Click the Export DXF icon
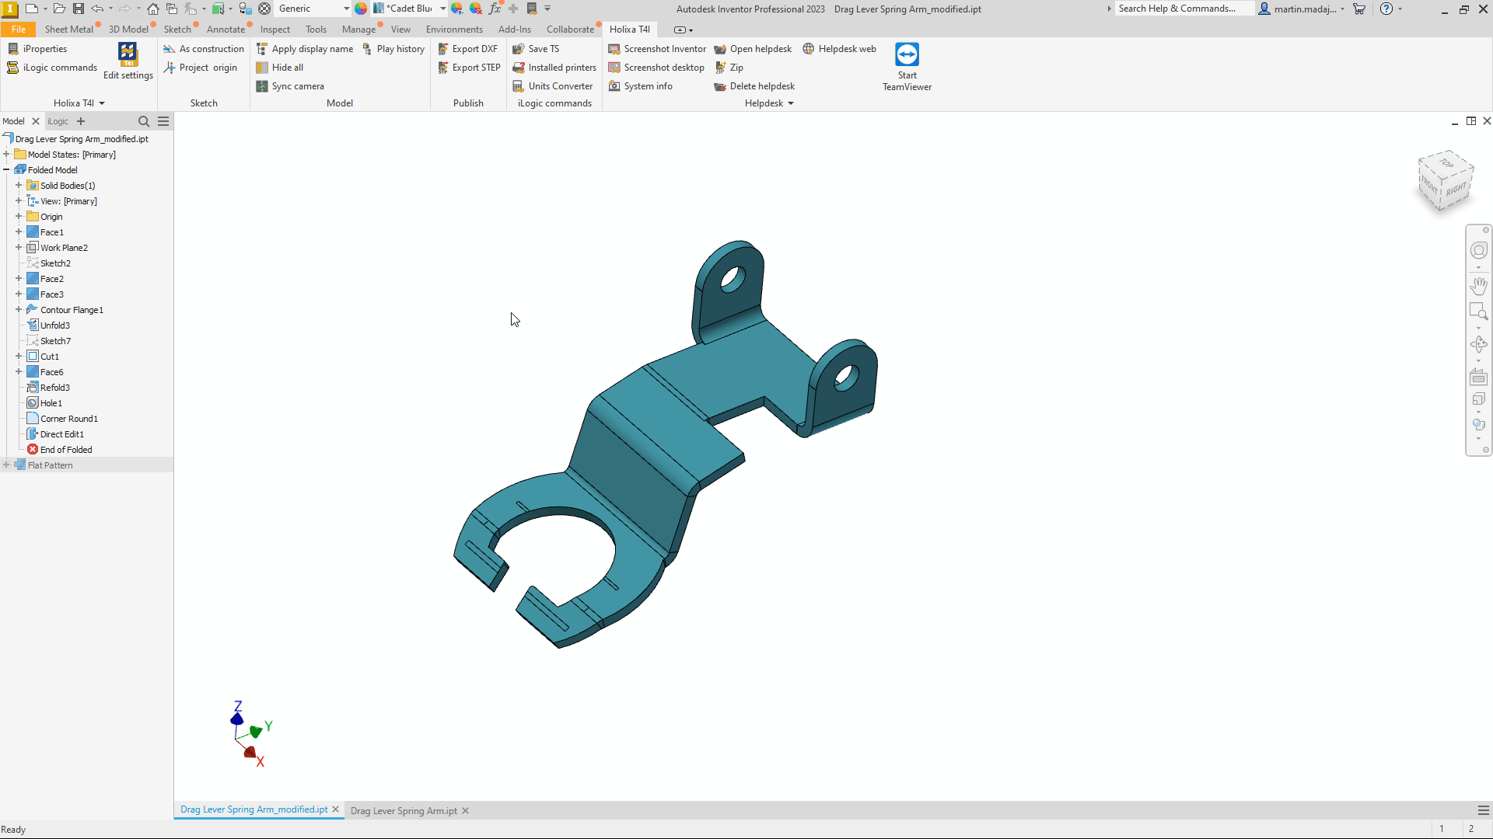The height and width of the screenshot is (839, 1493). pos(443,49)
